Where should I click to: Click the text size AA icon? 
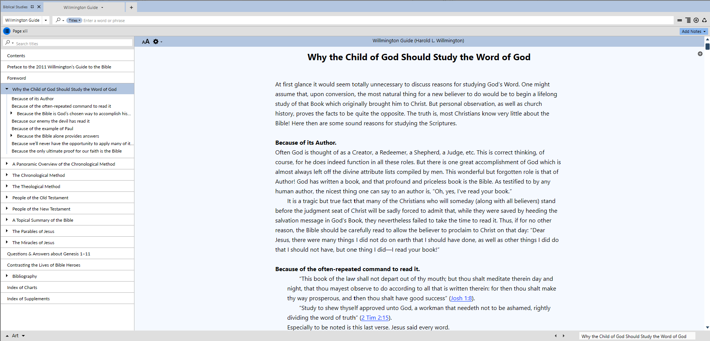point(146,42)
